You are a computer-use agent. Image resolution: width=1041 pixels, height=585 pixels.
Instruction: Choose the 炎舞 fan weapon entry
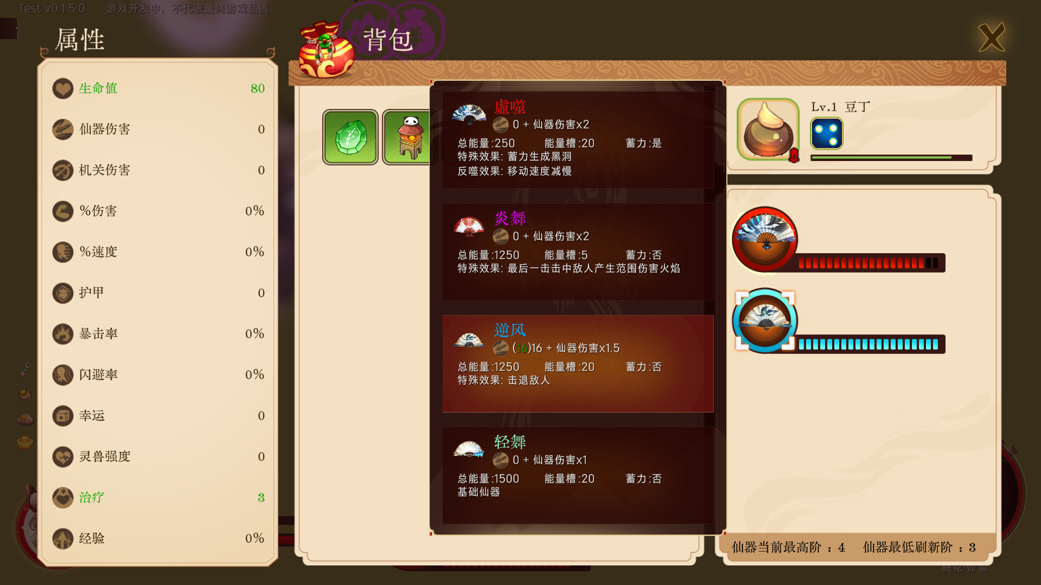point(578,252)
